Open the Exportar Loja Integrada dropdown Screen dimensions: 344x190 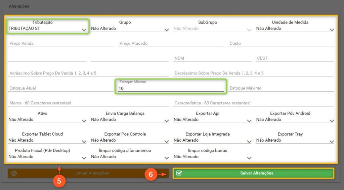click(212, 140)
